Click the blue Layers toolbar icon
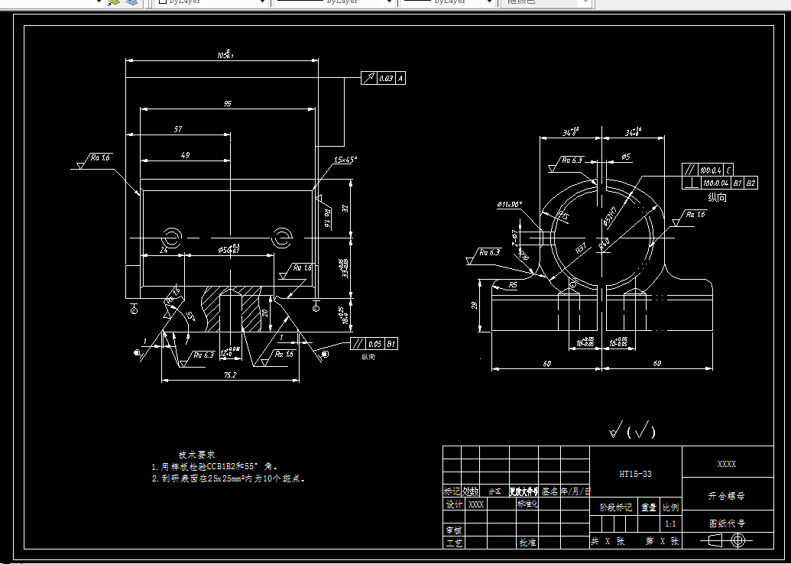The width and height of the screenshot is (791, 564). (x=130, y=3)
